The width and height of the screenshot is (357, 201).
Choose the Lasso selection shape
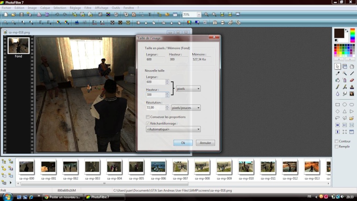pyautogui.click(x=337, y=118)
